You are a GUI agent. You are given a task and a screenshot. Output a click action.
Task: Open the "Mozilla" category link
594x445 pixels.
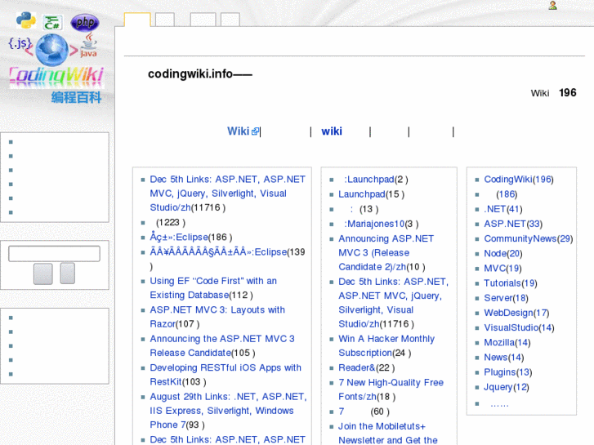coord(498,342)
